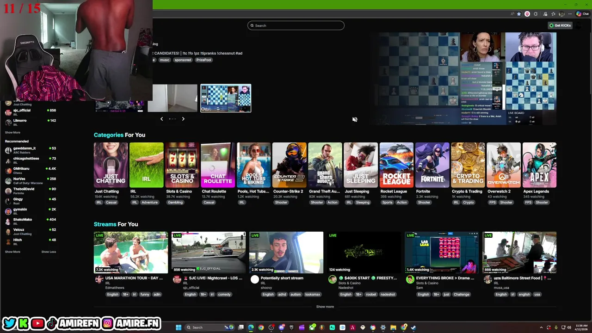Open the IRL category card

(x=146, y=165)
